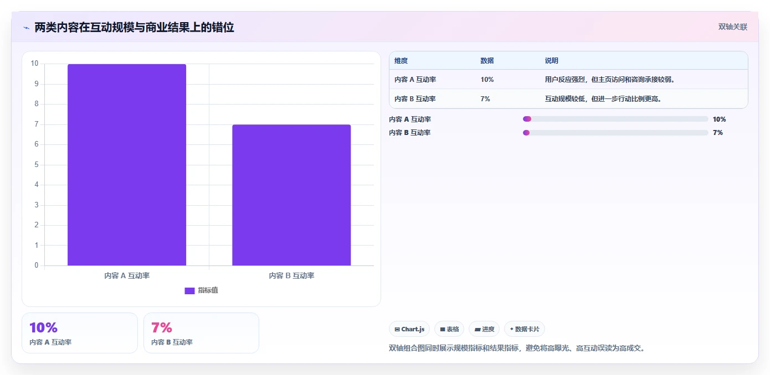Select the 内容 B 互动率 purple bar
The image size is (770, 375).
pyautogui.click(x=291, y=195)
